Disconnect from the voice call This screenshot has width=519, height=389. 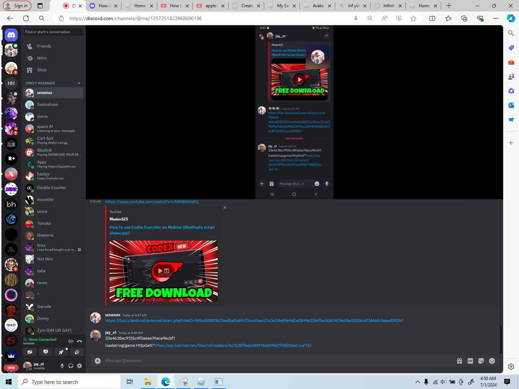pyautogui.click(x=79, y=341)
